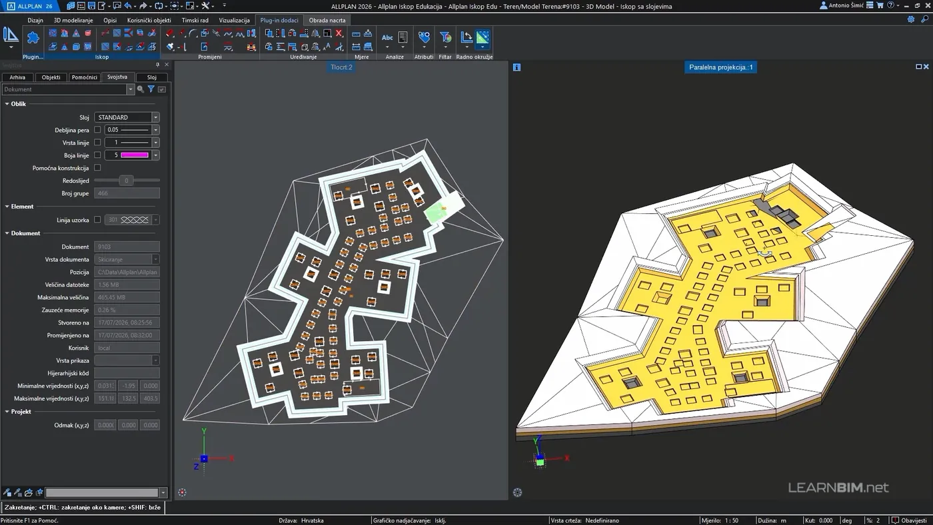Collapse the Oblik section

point(7,104)
